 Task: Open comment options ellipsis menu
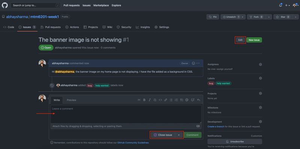click(198, 63)
